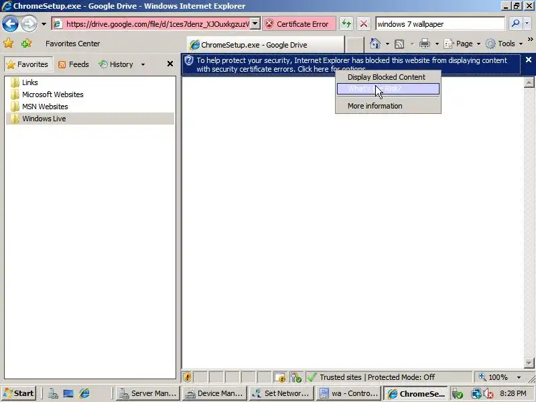Open the Windows Start menu

pyautogui.click(x=19, y=393)
